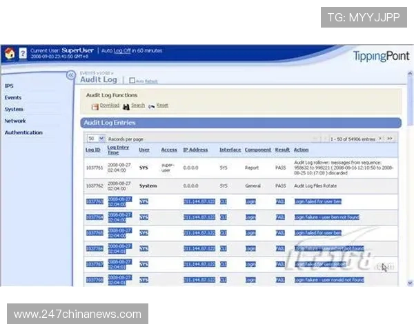Open the Events navigation section

pyautogui.click(x=13, y=98)
